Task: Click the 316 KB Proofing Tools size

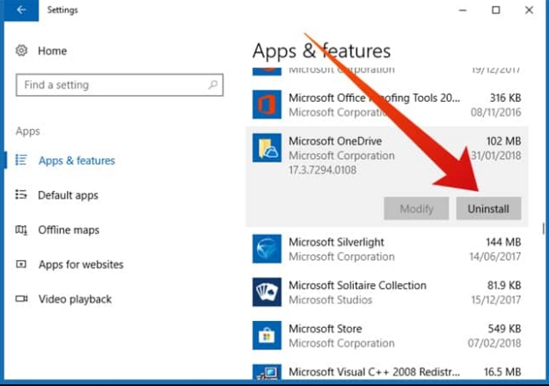Action: pyautogui.click(x=505, y=98)
